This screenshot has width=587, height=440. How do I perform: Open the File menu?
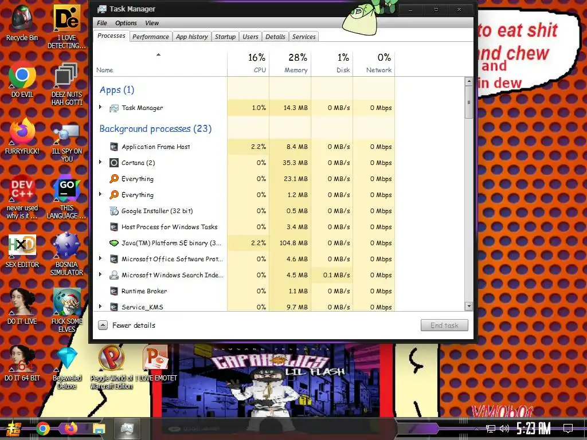(102, 23)
